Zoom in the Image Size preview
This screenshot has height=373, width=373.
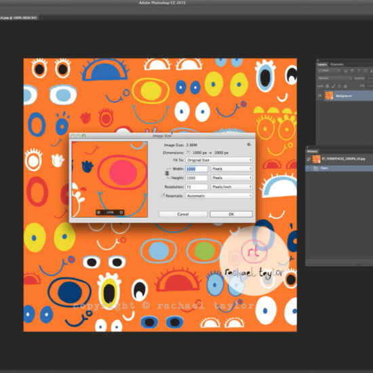(x=121, y=212)
